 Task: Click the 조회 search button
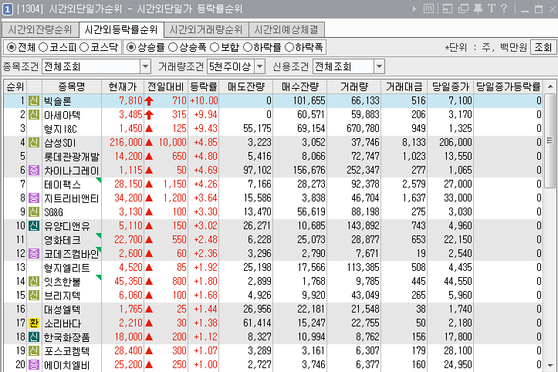pos(543,47)
